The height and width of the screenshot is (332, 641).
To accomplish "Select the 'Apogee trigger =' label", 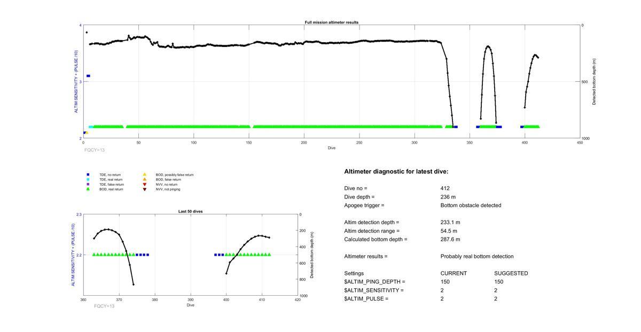I will pyautogui.click(x=364, y=205).
